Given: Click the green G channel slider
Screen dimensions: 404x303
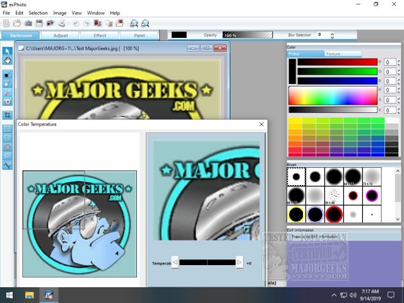Looking at the screenshot, I should [x=338, y=71].
